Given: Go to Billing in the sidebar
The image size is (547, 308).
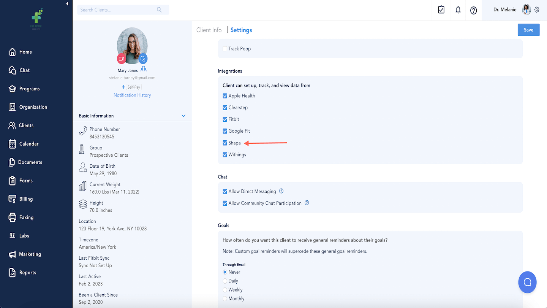Looking at the screenshot, I should 26,199.
